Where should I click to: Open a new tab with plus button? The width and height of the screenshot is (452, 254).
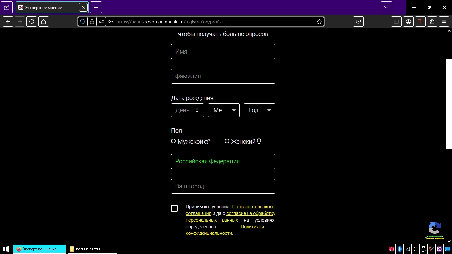tap(96, 7)
